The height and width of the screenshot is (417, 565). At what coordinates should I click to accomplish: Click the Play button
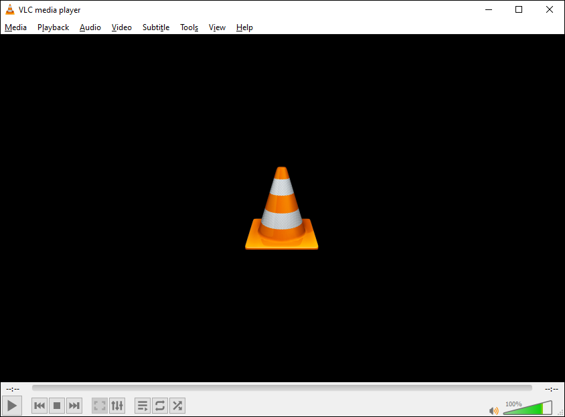(11, 405)
